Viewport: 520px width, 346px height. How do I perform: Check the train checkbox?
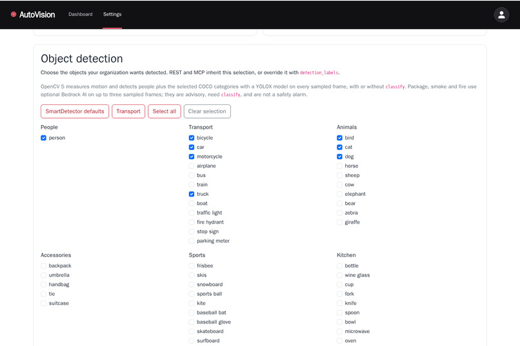click(192, 185)
